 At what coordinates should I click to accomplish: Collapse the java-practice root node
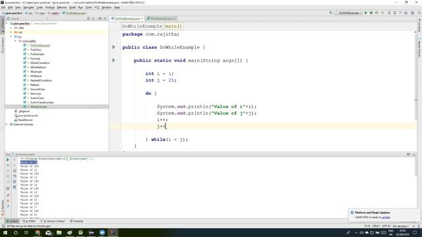coord(7,24)
